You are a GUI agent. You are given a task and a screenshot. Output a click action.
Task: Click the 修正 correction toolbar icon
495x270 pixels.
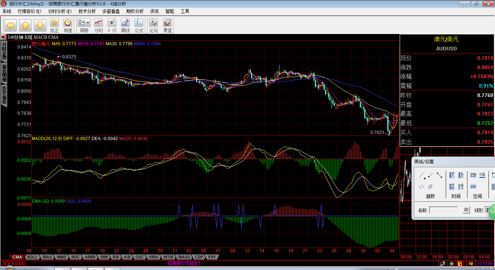pos(54,25)
